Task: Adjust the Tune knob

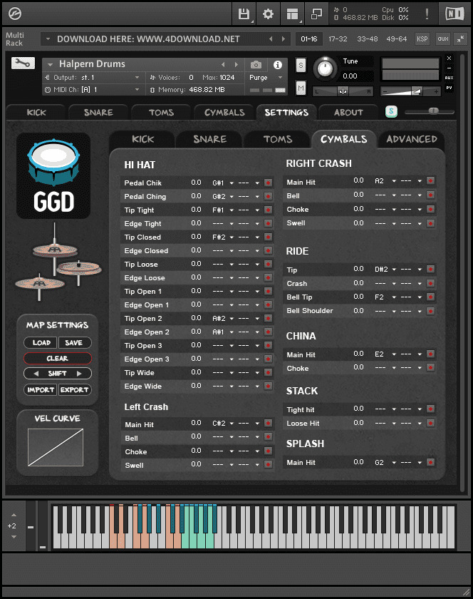Action: 325,68
